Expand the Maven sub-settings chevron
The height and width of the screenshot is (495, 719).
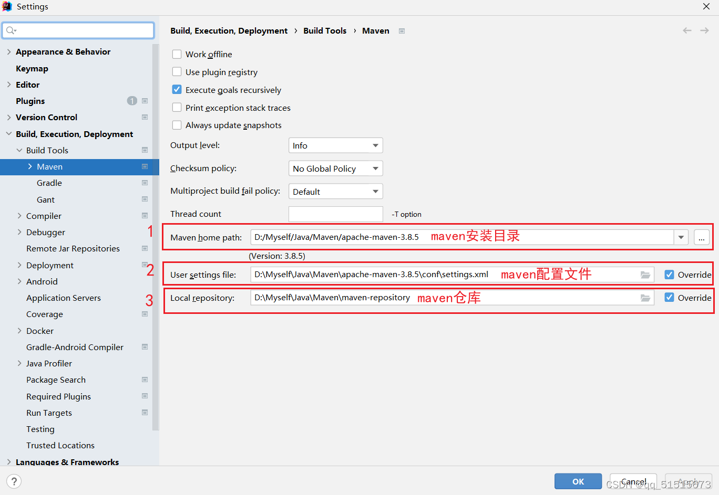[30, 166]
